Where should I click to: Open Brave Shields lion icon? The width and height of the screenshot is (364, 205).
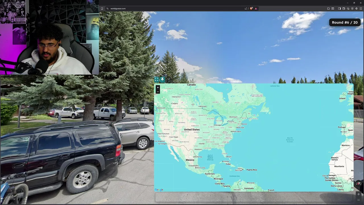(251, 9)
